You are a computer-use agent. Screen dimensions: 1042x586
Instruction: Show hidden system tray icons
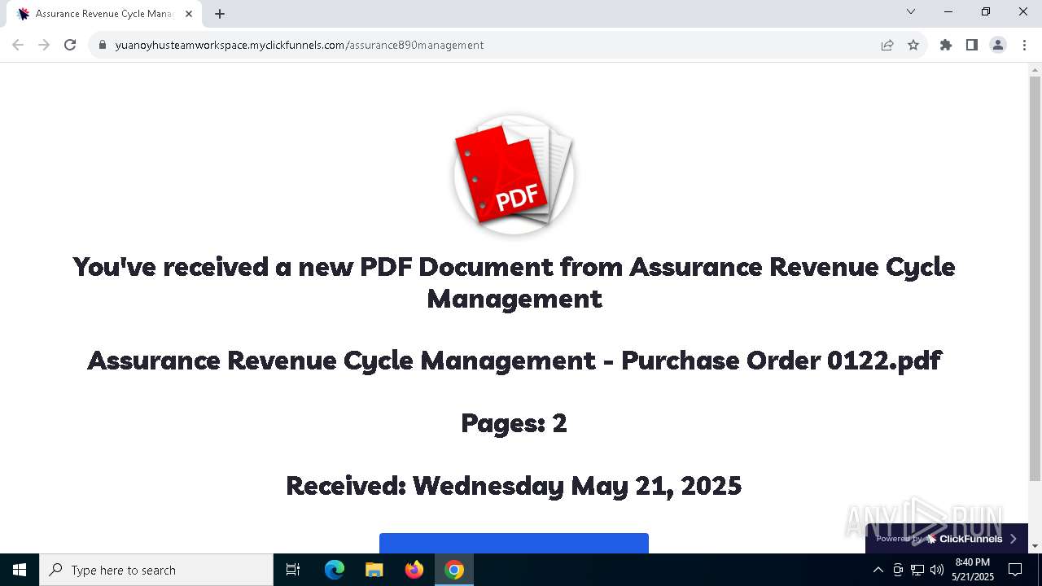[878, 570]
